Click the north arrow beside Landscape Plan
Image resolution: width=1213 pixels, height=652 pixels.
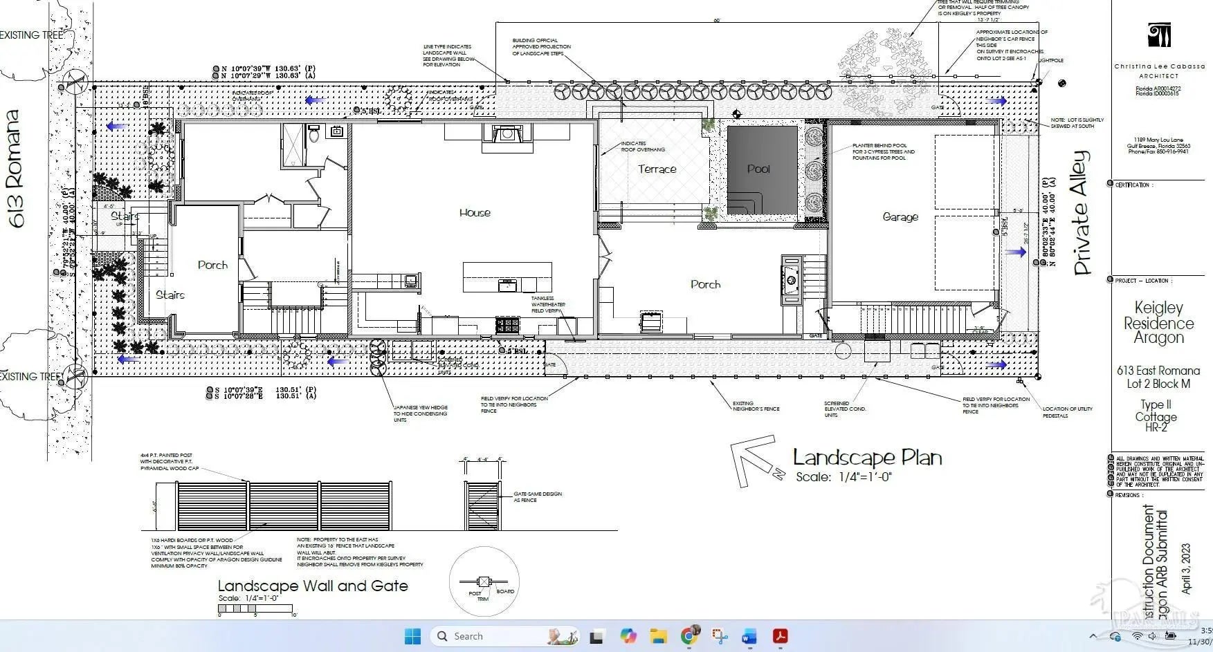click(x=756, y=458)
